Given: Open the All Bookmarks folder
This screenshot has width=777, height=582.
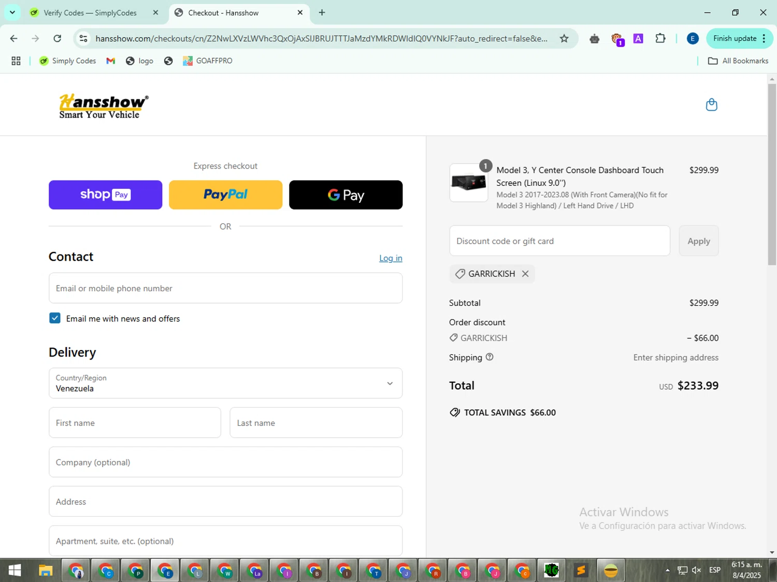Looking at the screenshot, I should 738,61.
